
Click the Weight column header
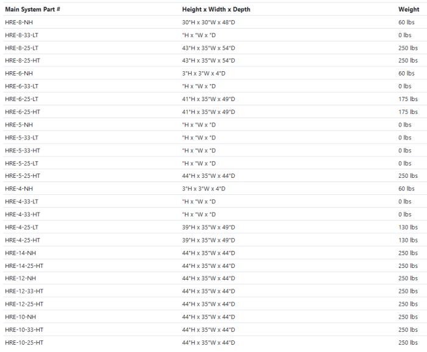pos(408,9)
